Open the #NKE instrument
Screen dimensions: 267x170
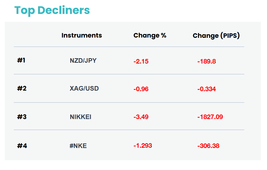click(78, 146)
